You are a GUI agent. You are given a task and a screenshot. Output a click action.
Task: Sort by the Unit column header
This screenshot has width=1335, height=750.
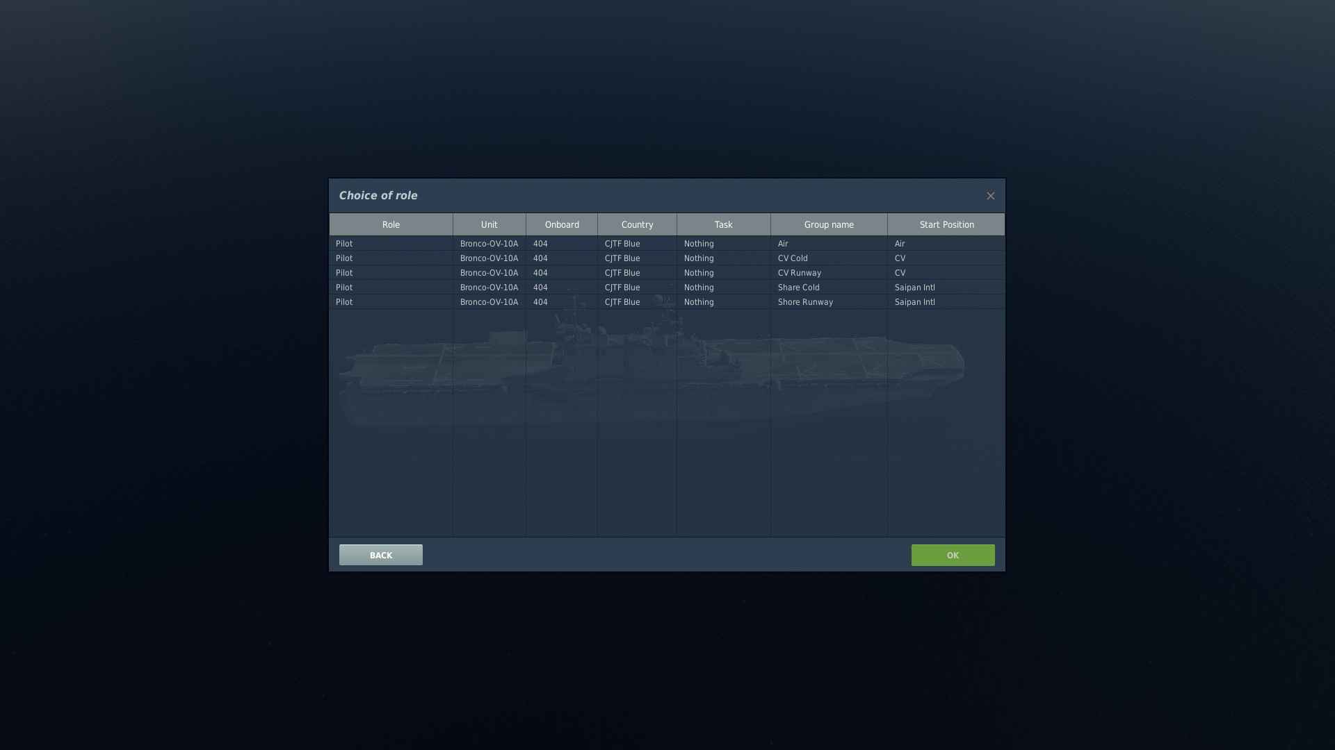(489, 224)
